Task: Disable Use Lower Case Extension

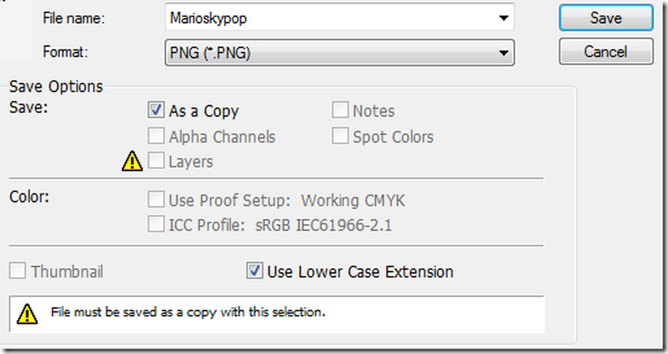Action: coord(255,271)
